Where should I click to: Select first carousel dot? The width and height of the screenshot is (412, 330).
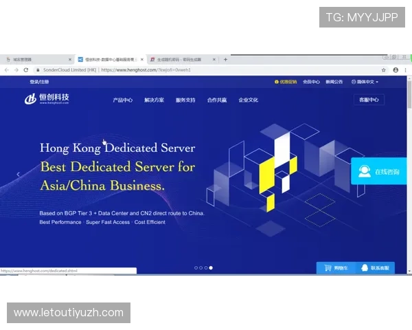pos(196,268)
